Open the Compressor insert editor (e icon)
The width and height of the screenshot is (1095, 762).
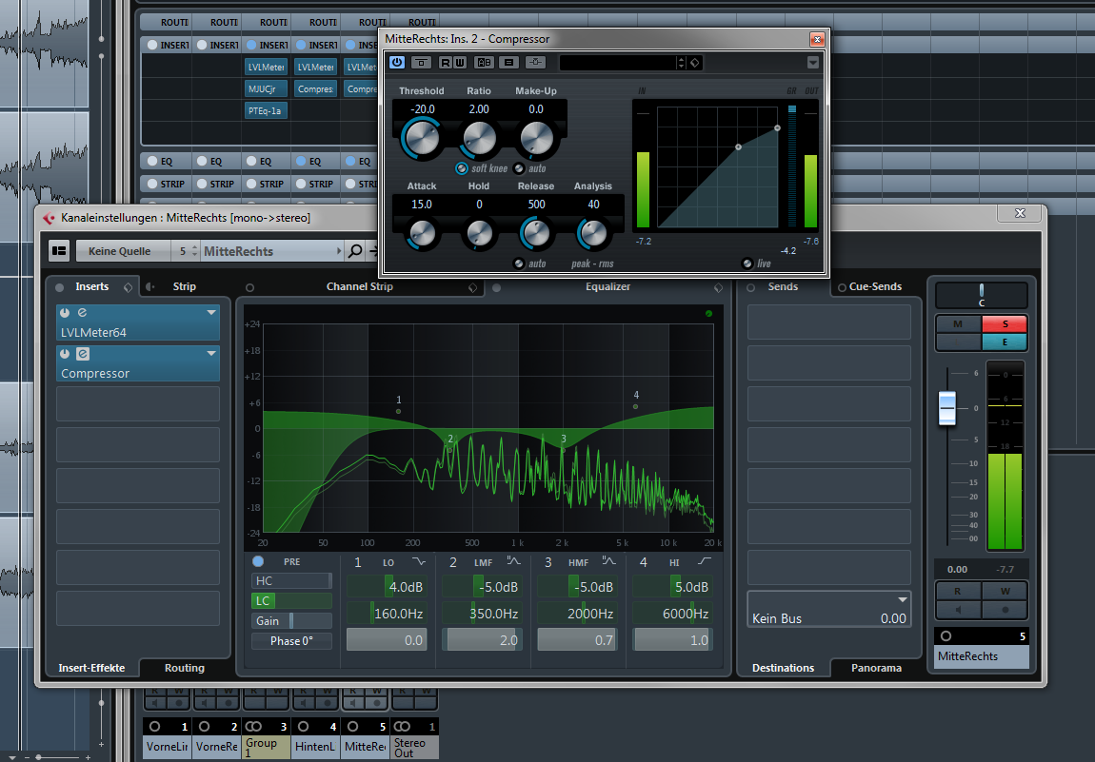83,354
